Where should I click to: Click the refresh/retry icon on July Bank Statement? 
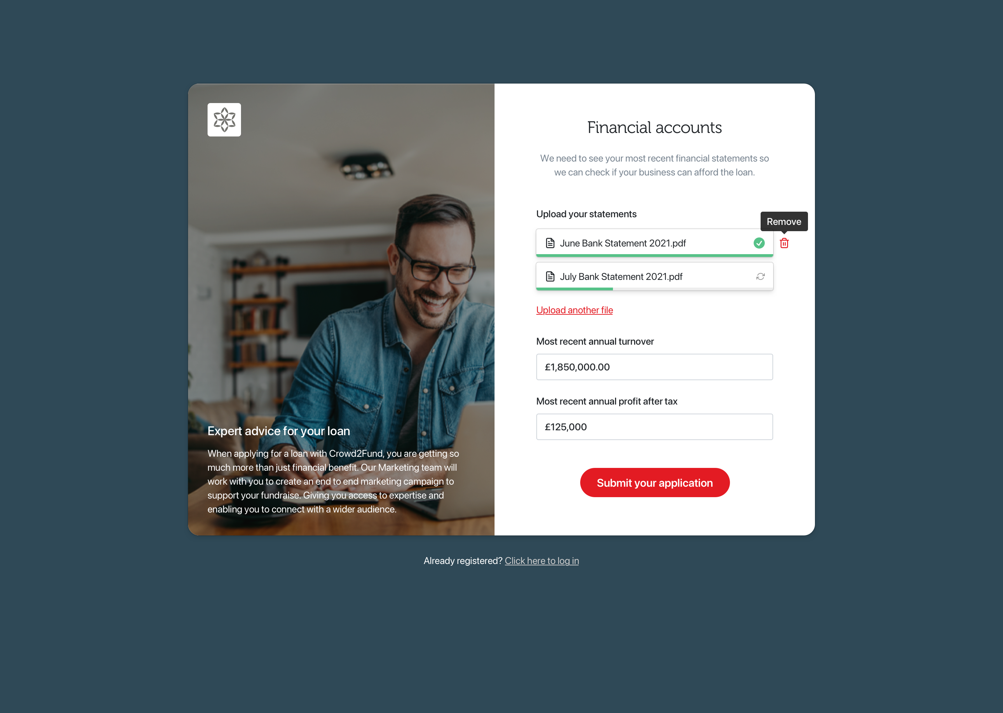(x=759, y=276)
